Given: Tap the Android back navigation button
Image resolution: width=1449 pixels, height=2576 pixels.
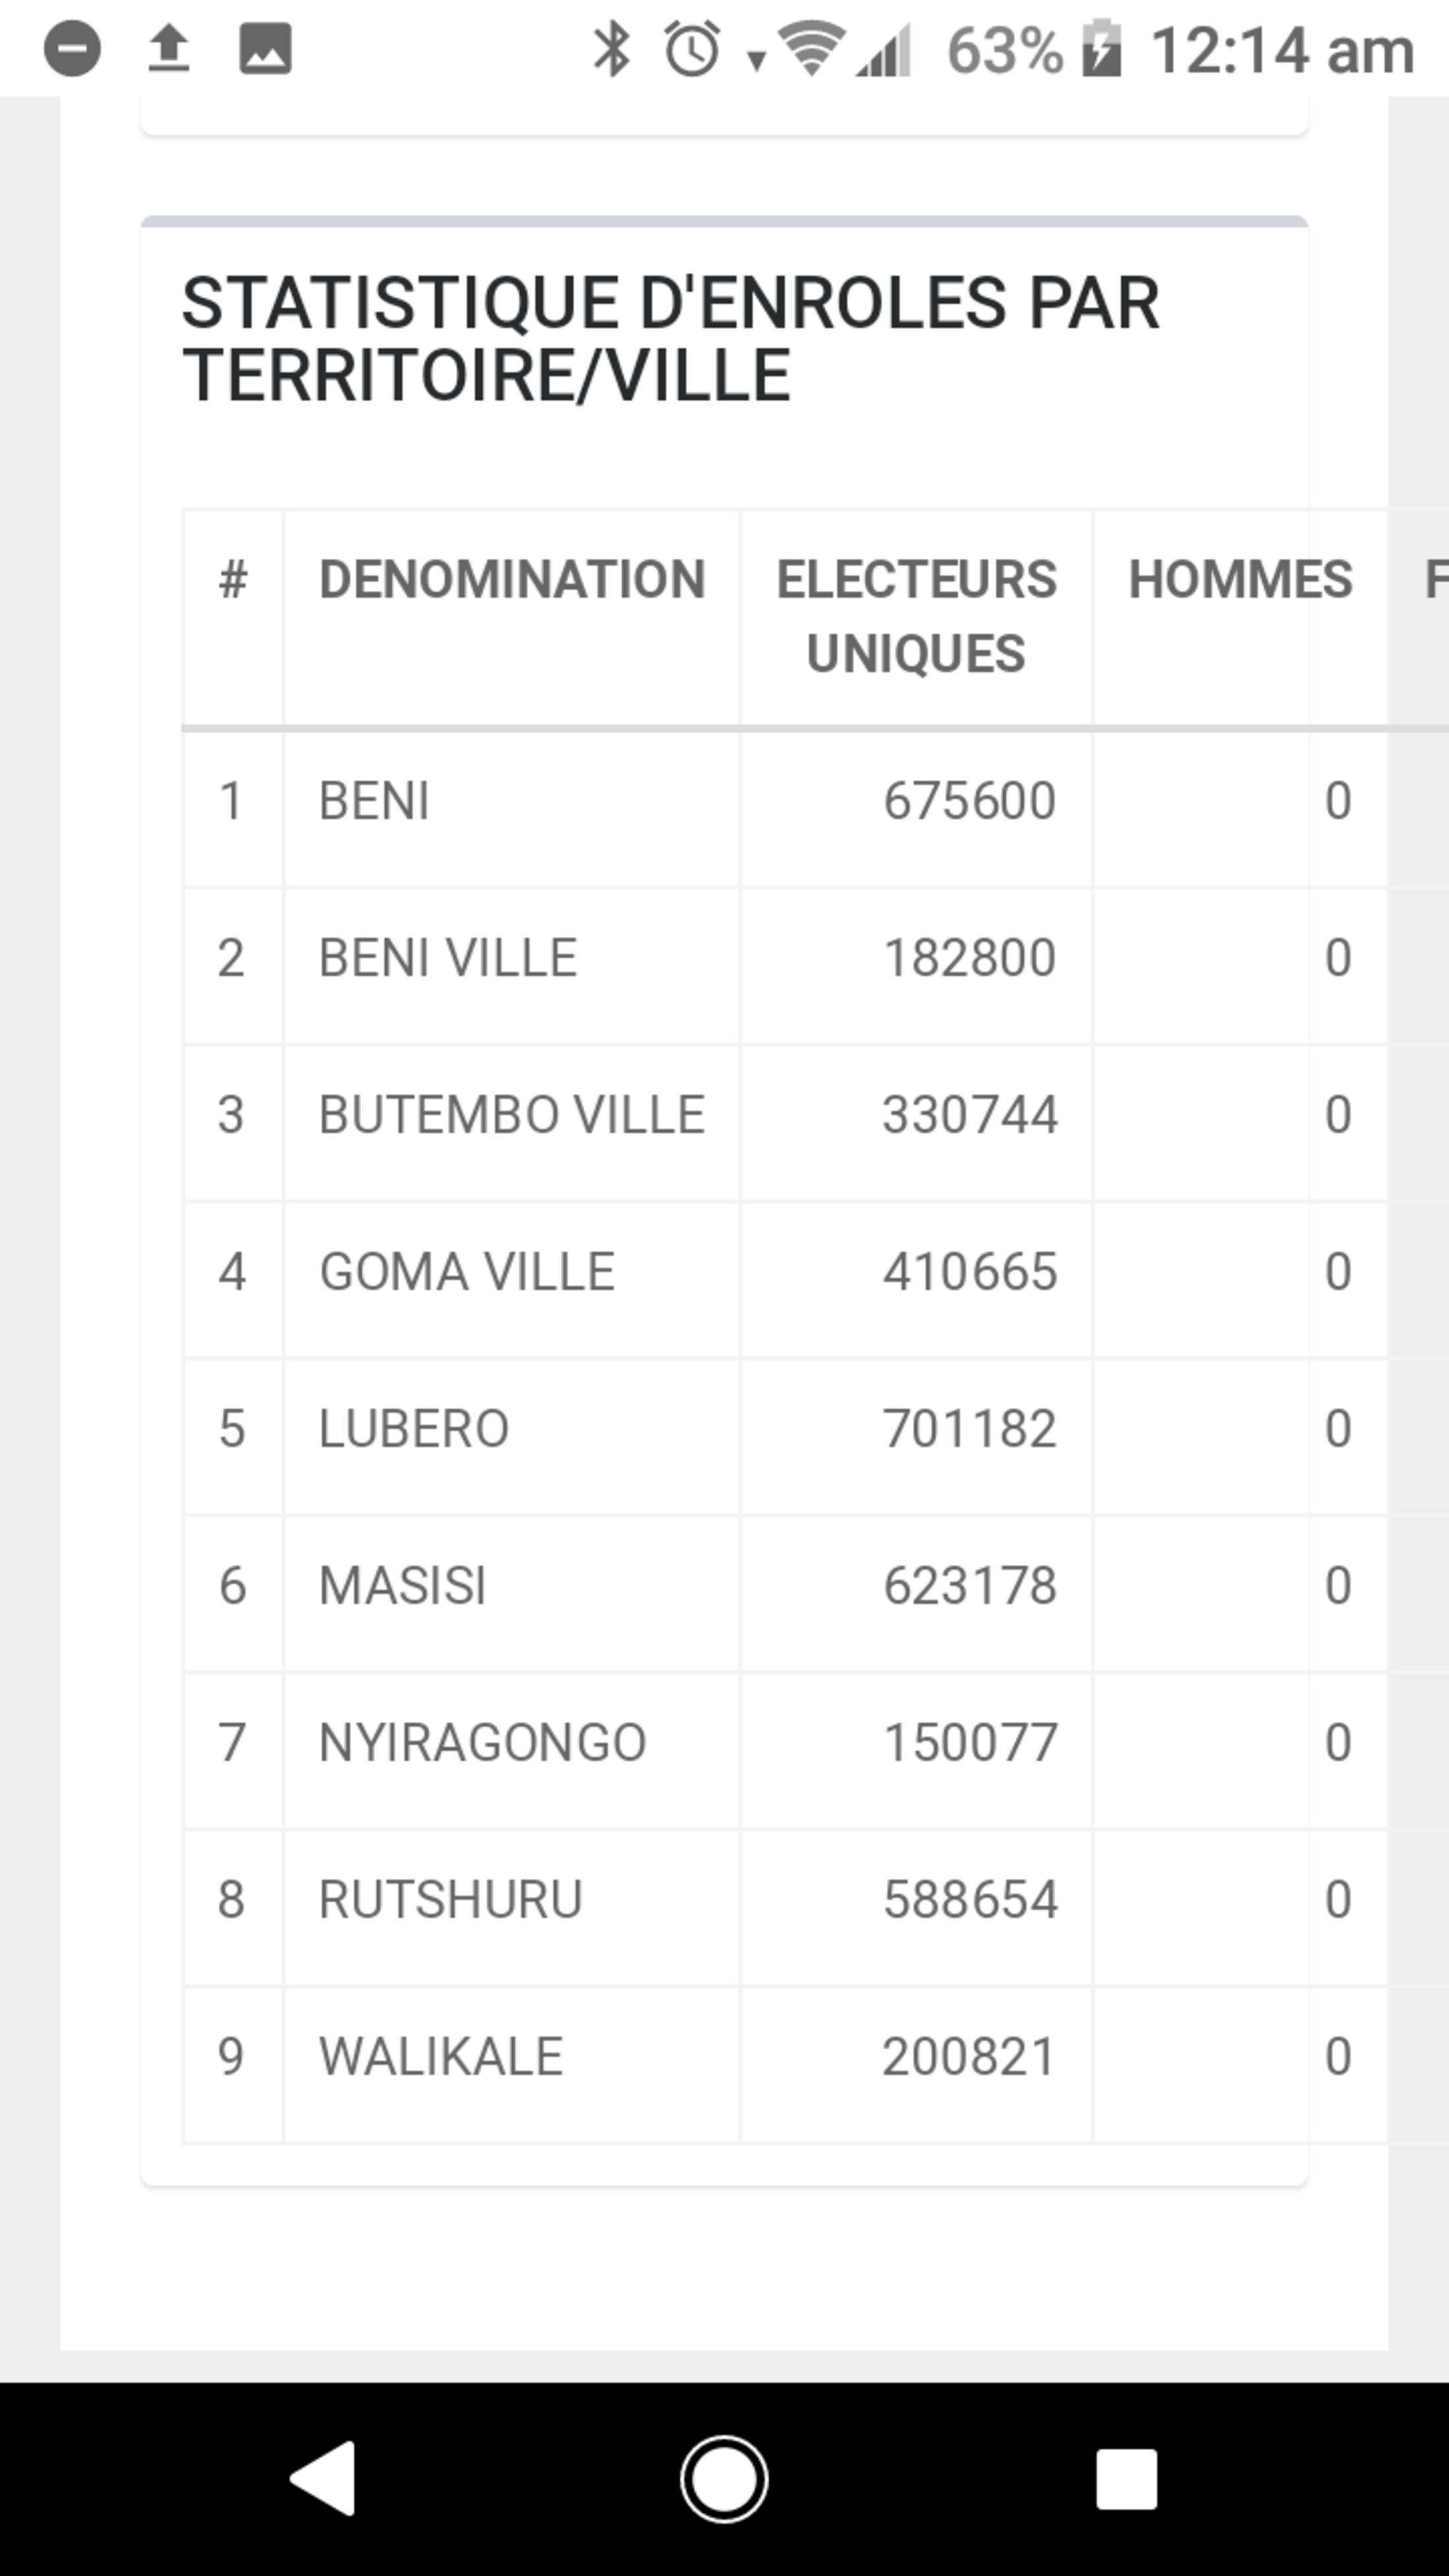Looking at the screenshot, I should point(323,2479).
